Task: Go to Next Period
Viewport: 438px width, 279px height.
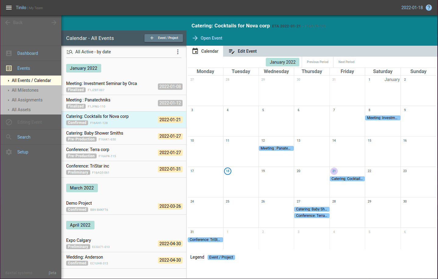Action: [346, 62]
